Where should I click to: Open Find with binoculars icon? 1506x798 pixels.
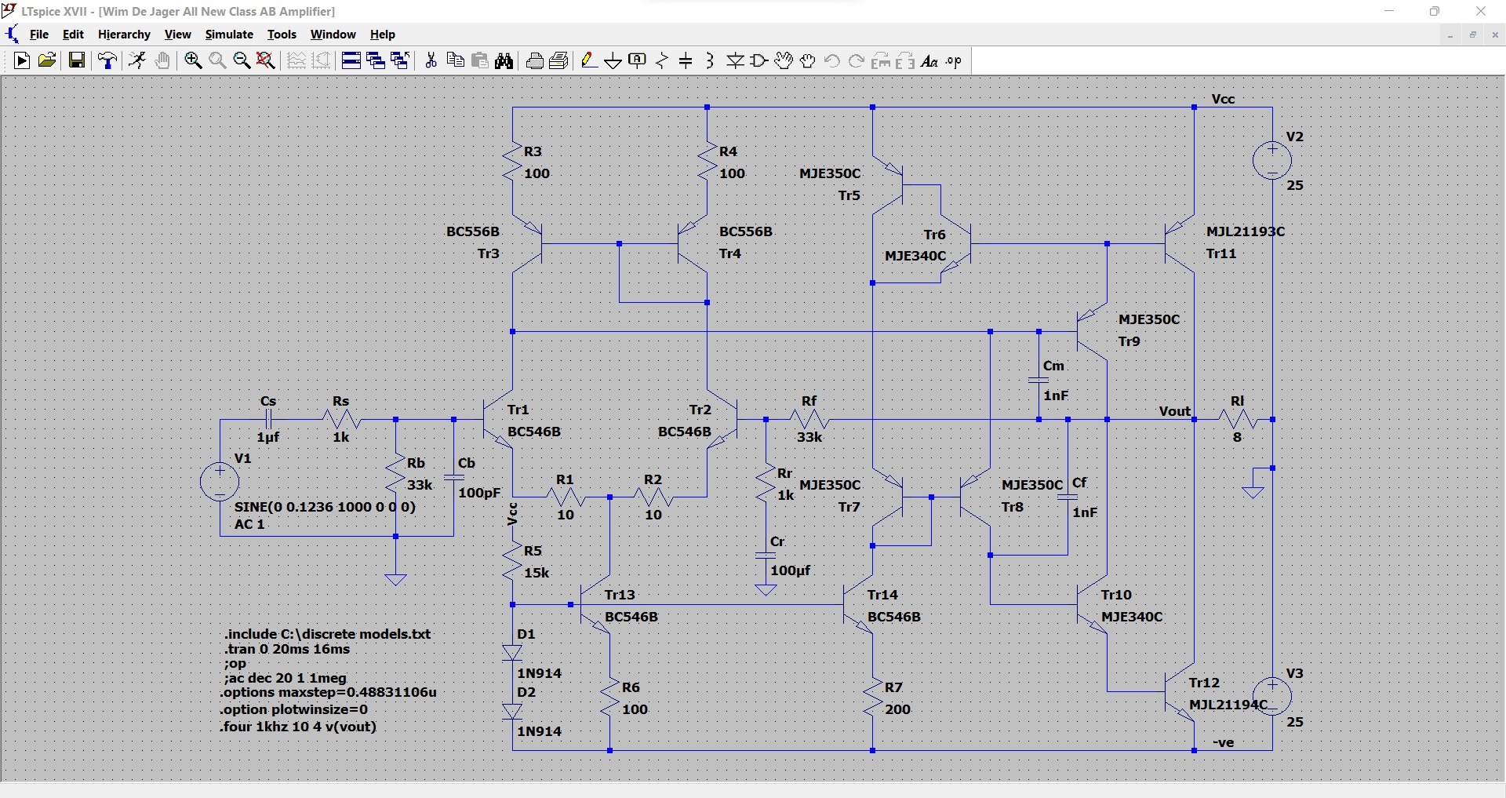pyautogui.click(x=504, y=61)
